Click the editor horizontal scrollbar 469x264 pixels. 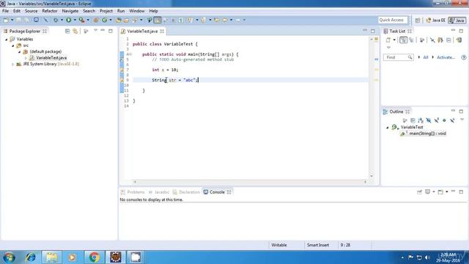[x=250, y=182]
